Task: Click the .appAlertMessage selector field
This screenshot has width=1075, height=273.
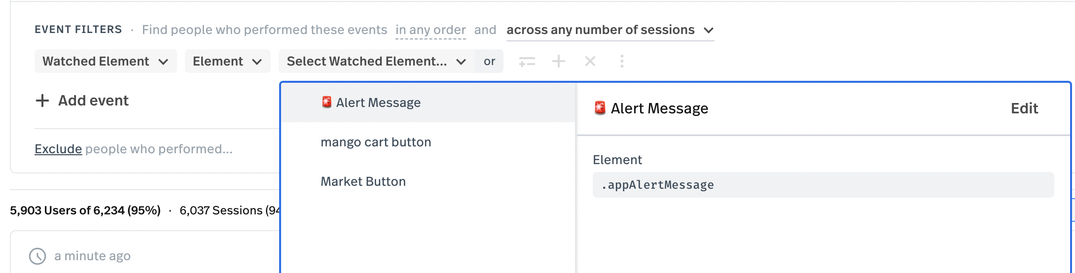Action: (823, 185)
